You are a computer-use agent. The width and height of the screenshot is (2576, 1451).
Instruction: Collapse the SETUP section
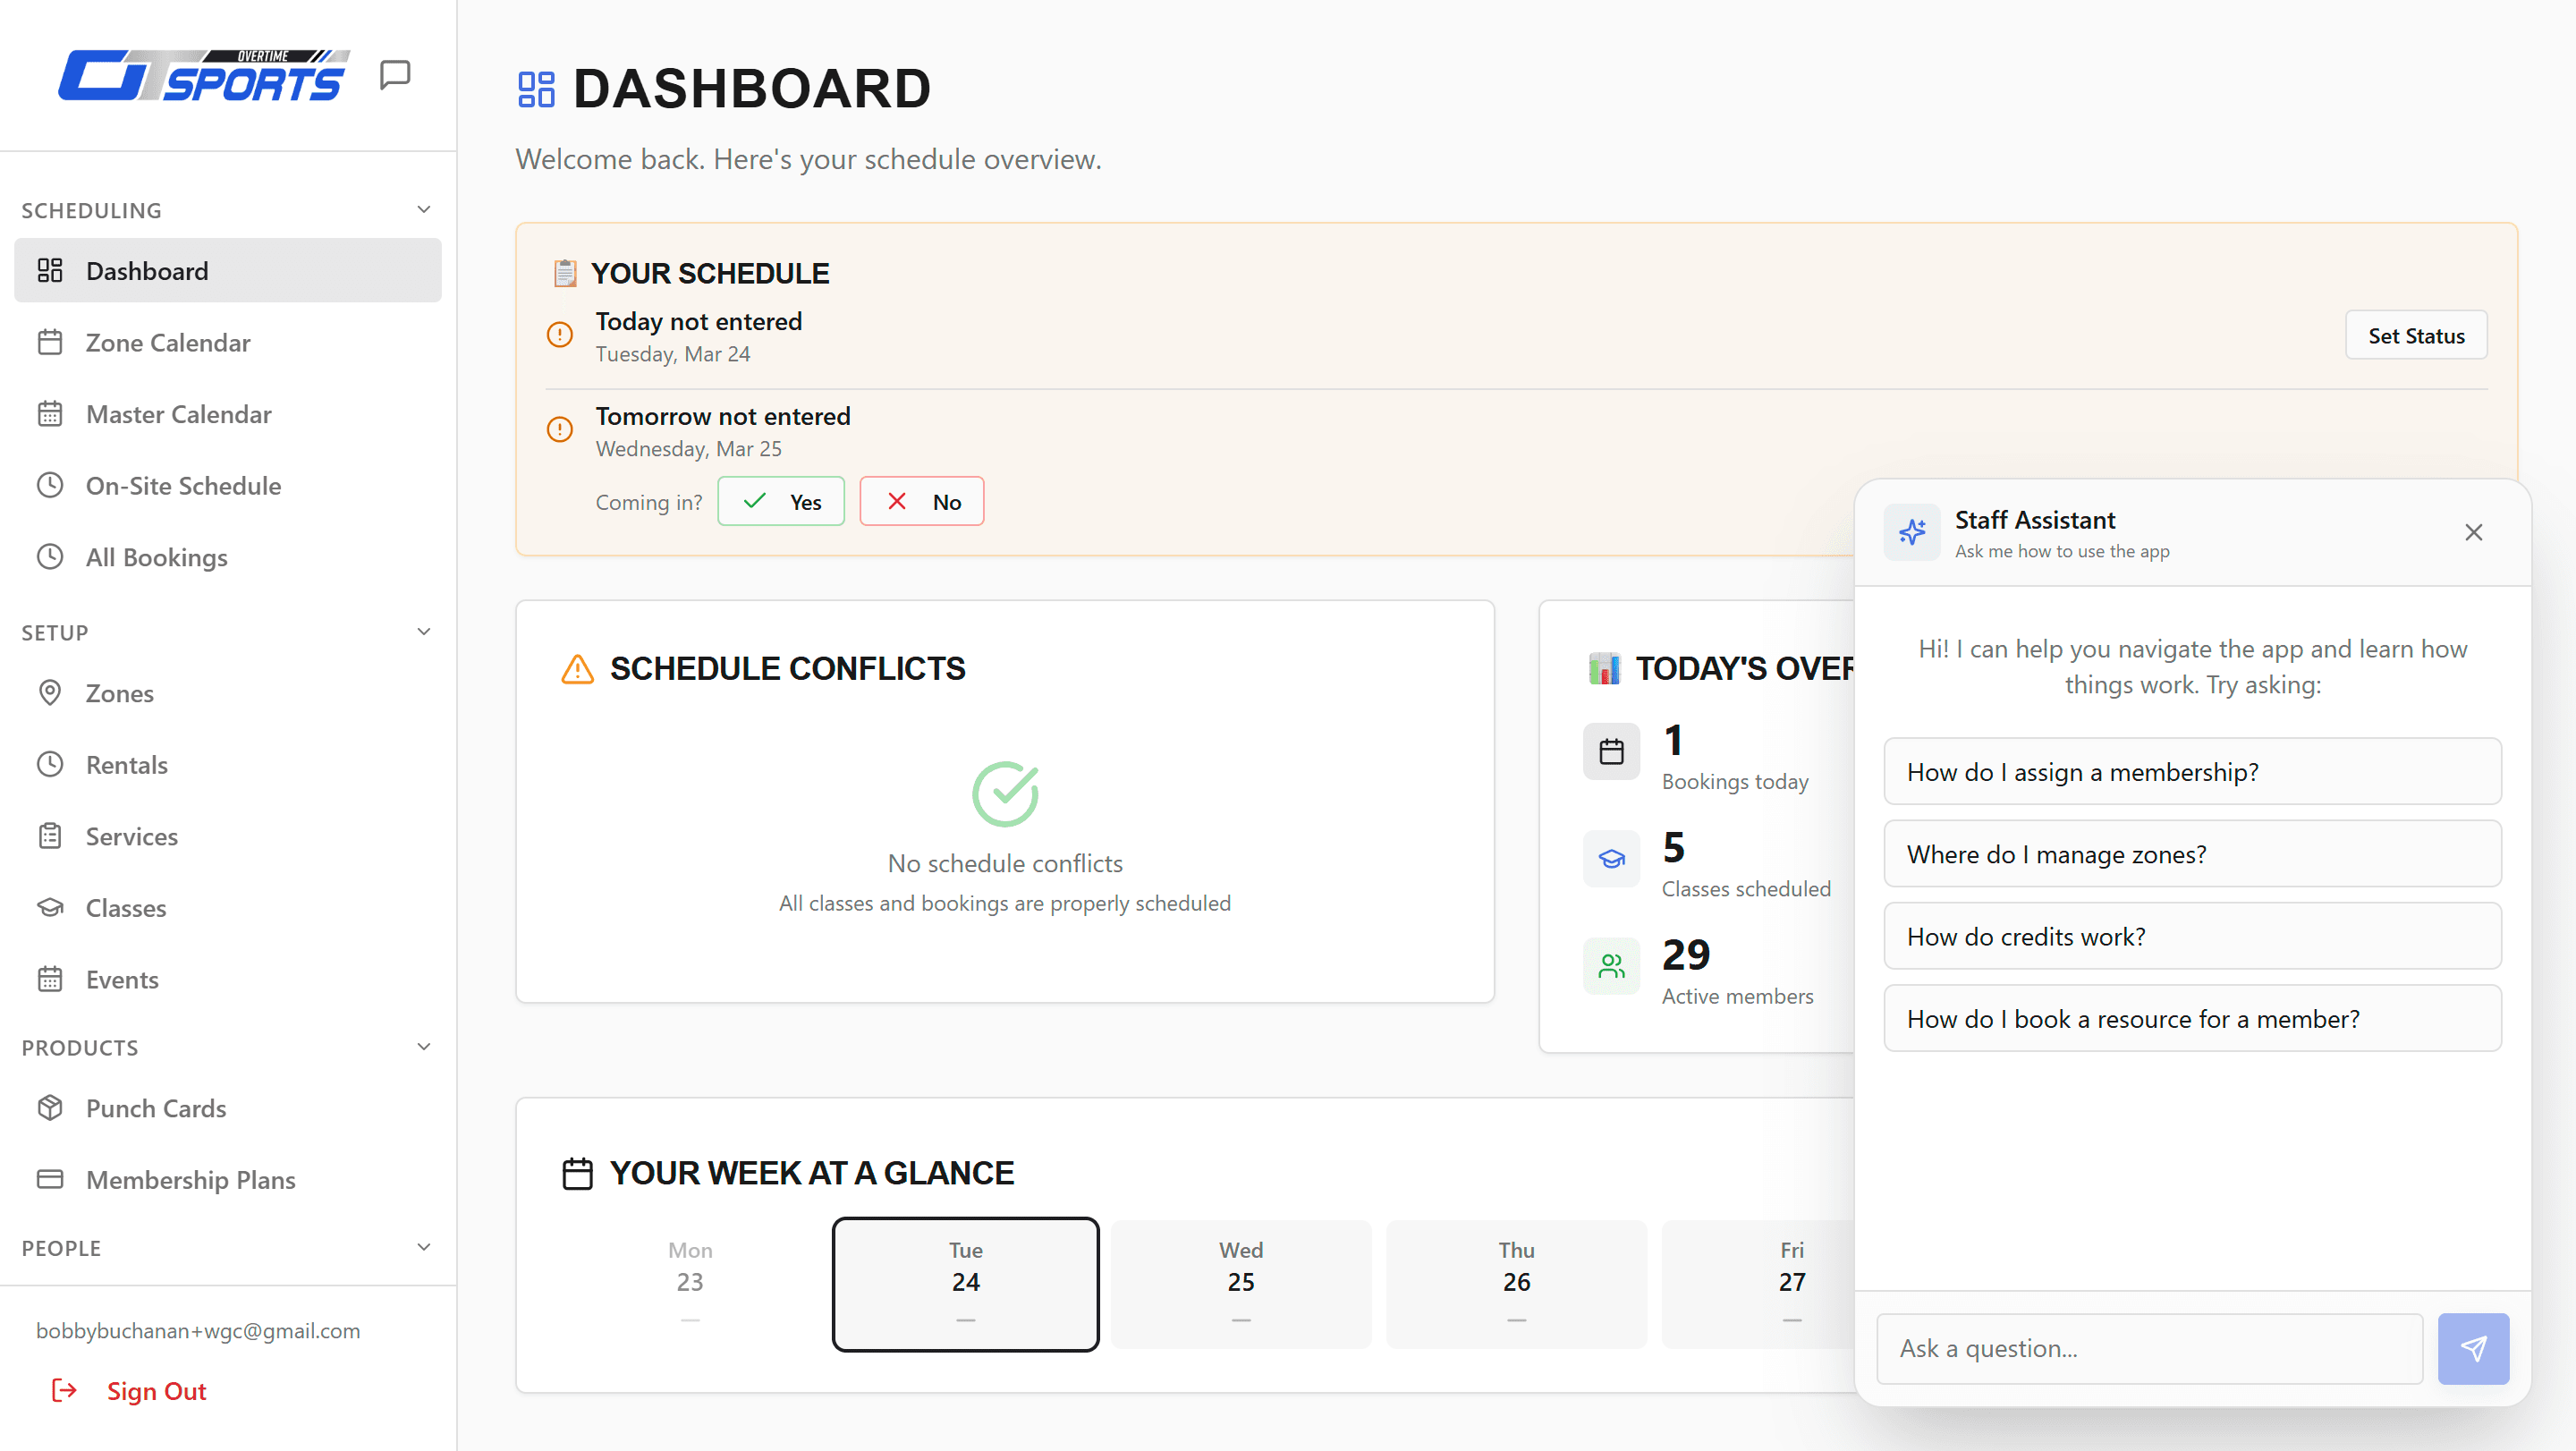point(423,631)
